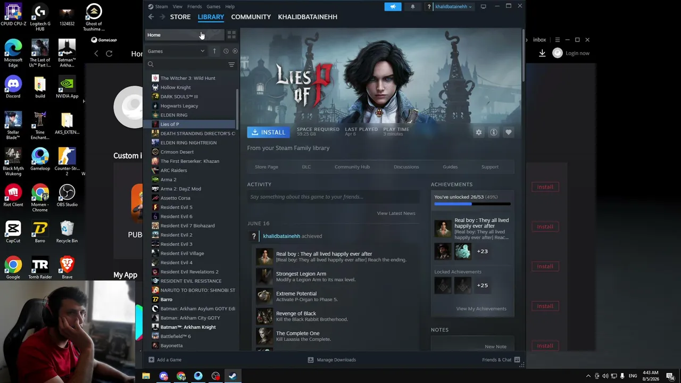Image resolution: width=681 pixels, height=383 pixels.
Task: Open advanced filter settings in library sidebar
Action: (231, 64)
